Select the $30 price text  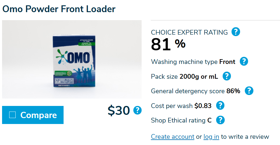[119, 110]
